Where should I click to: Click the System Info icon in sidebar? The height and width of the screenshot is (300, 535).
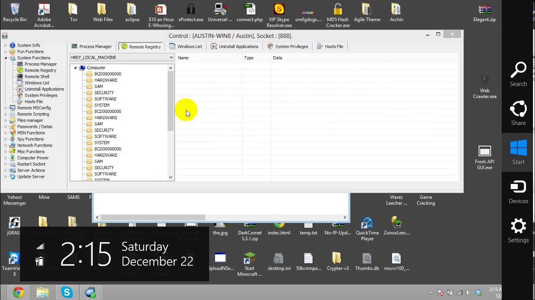[13, 45]
